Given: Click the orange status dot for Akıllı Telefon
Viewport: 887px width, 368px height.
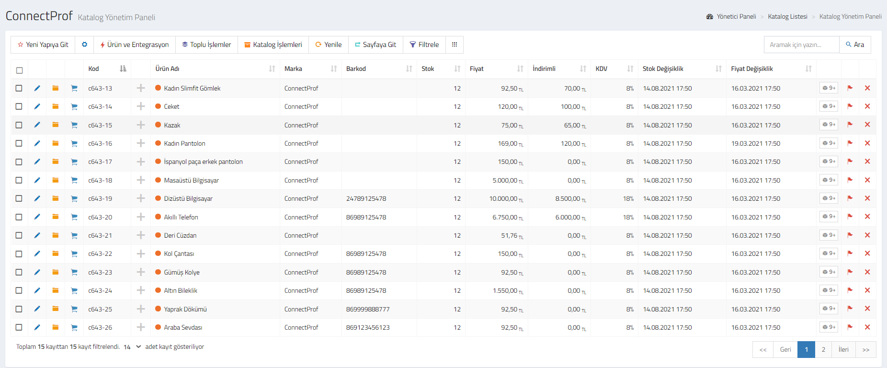Looking at the screenshot, I should click(x=158, y=217).
